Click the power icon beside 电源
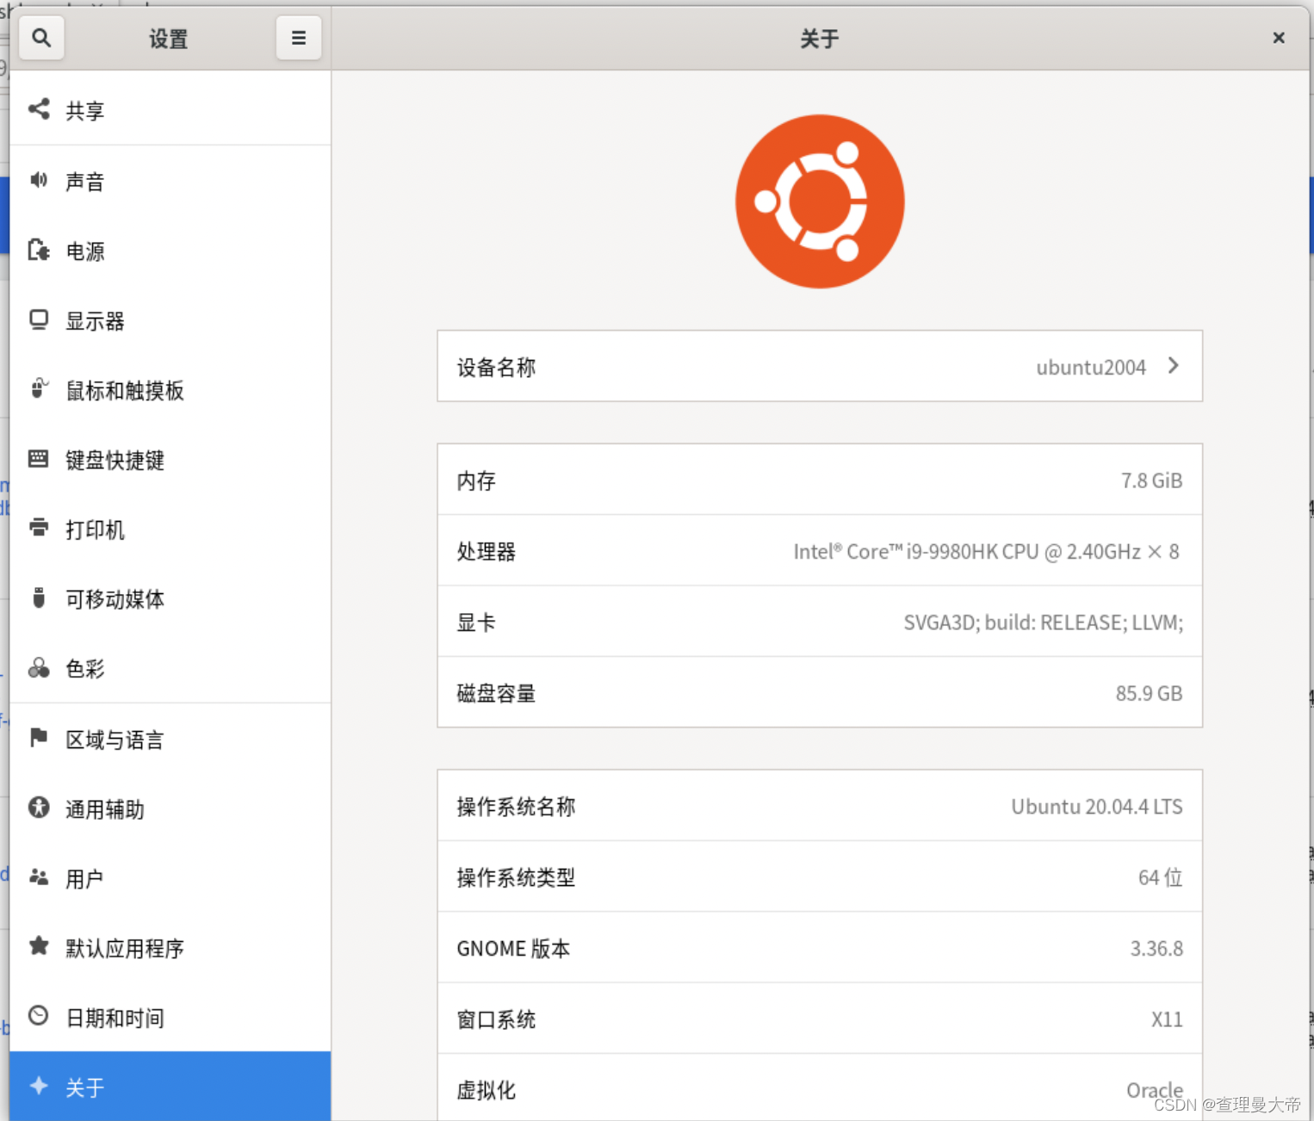The image size is (1314, 1121). [39, 250]
